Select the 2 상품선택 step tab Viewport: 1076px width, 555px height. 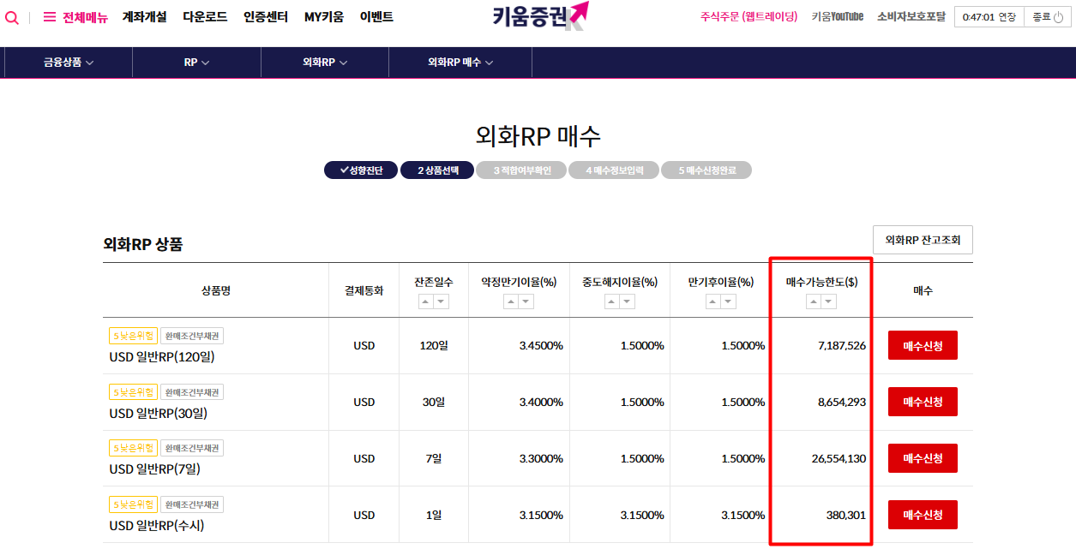click(x=438, y=170)
